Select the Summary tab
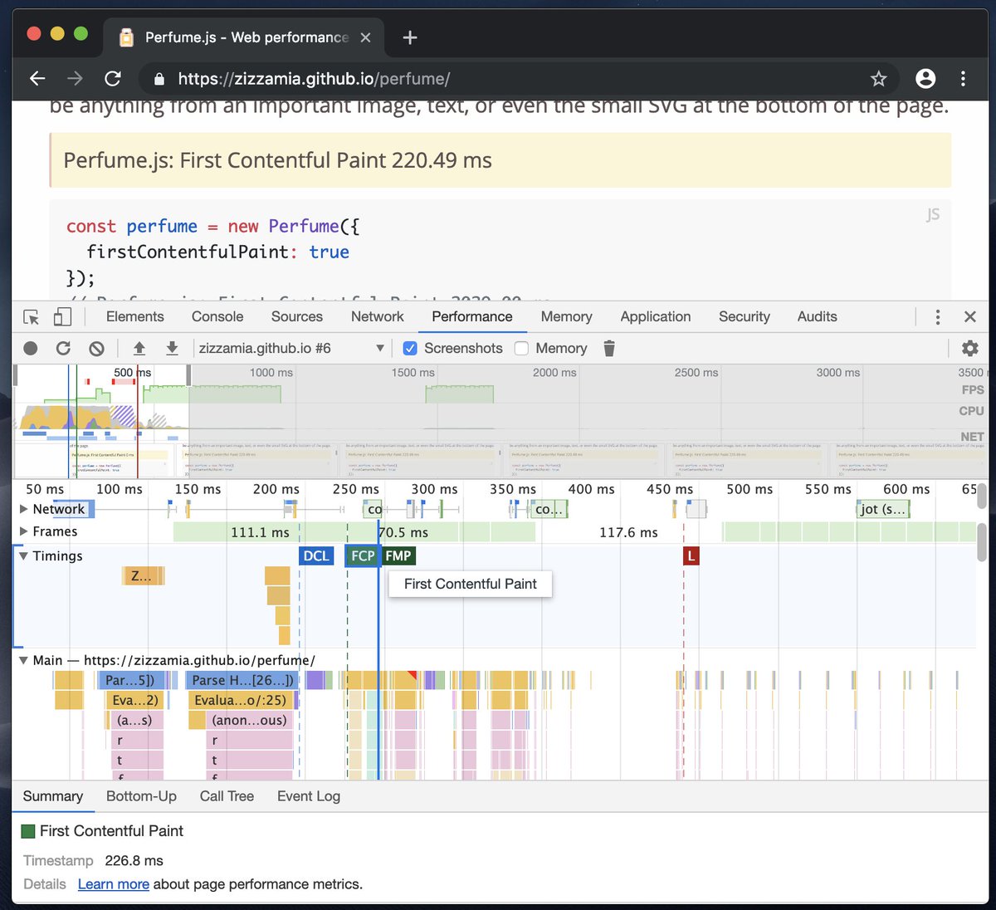 point(53,796)
